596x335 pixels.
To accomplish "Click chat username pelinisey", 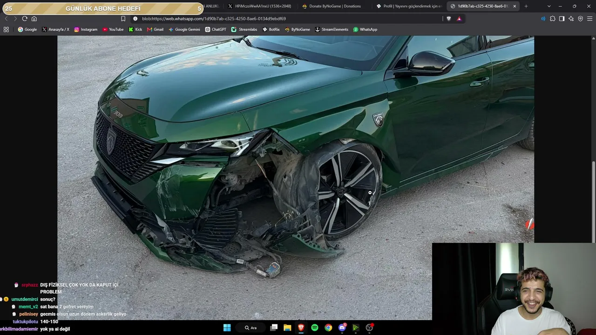I will [29, 314].
